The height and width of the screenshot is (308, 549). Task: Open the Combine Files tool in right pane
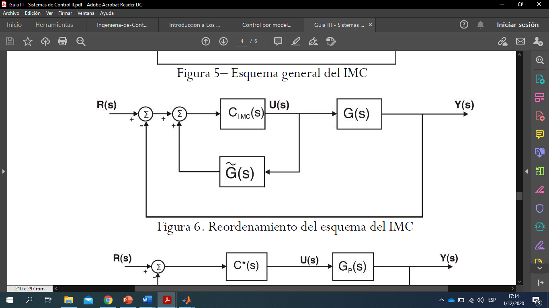tap(540, 152)
